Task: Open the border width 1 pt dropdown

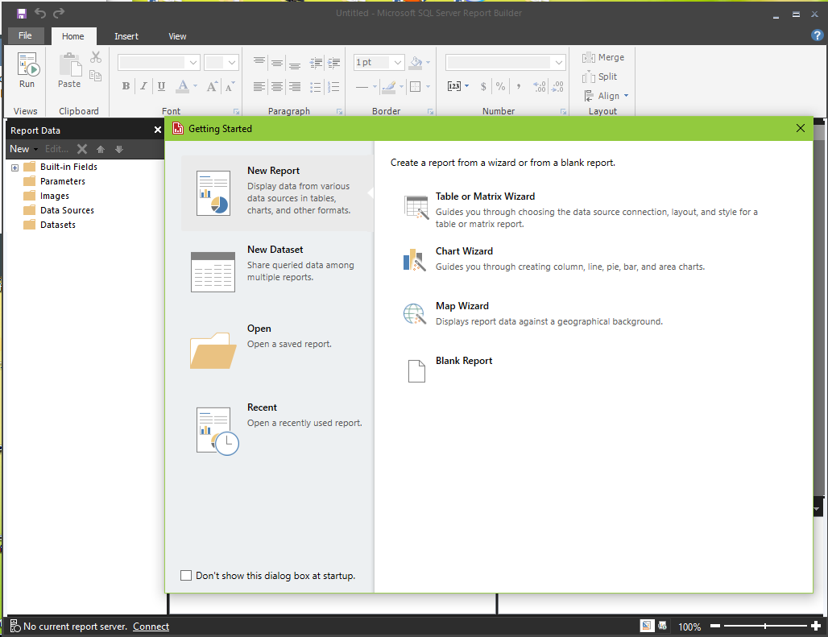Action: [398, 62]
